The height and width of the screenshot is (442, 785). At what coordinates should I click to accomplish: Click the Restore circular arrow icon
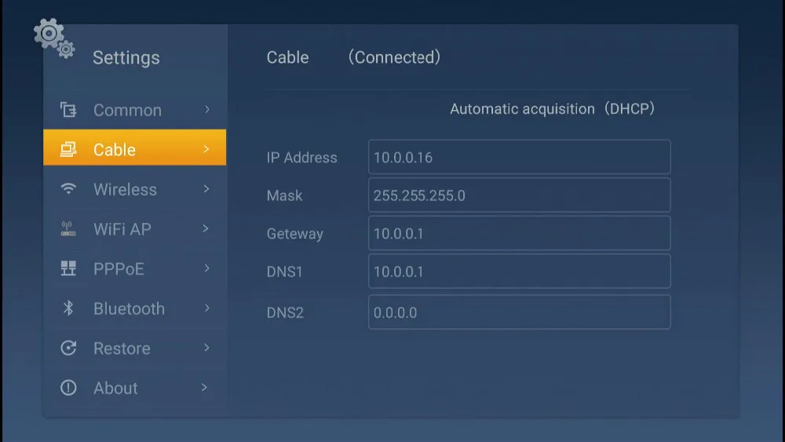[68, 348]
